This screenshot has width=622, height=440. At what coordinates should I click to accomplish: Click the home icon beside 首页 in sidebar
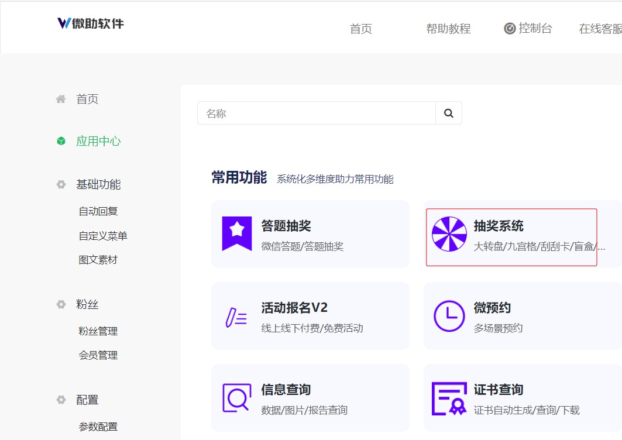pos(61,99)
